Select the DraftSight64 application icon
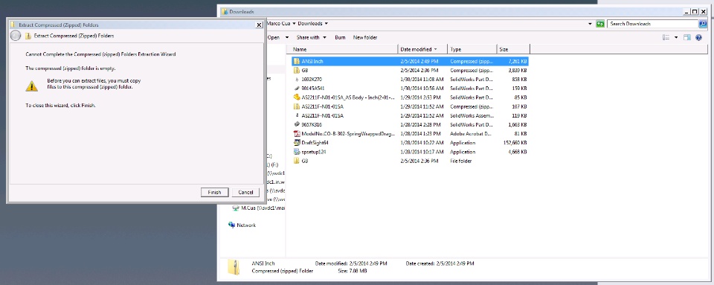 297,143
